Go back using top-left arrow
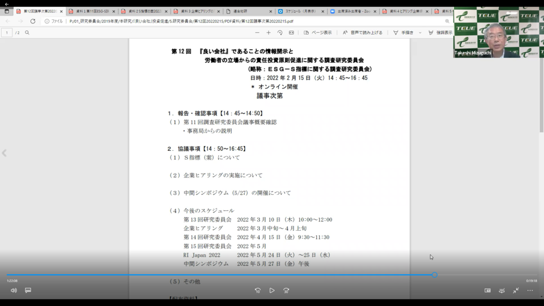 point(7,4)
